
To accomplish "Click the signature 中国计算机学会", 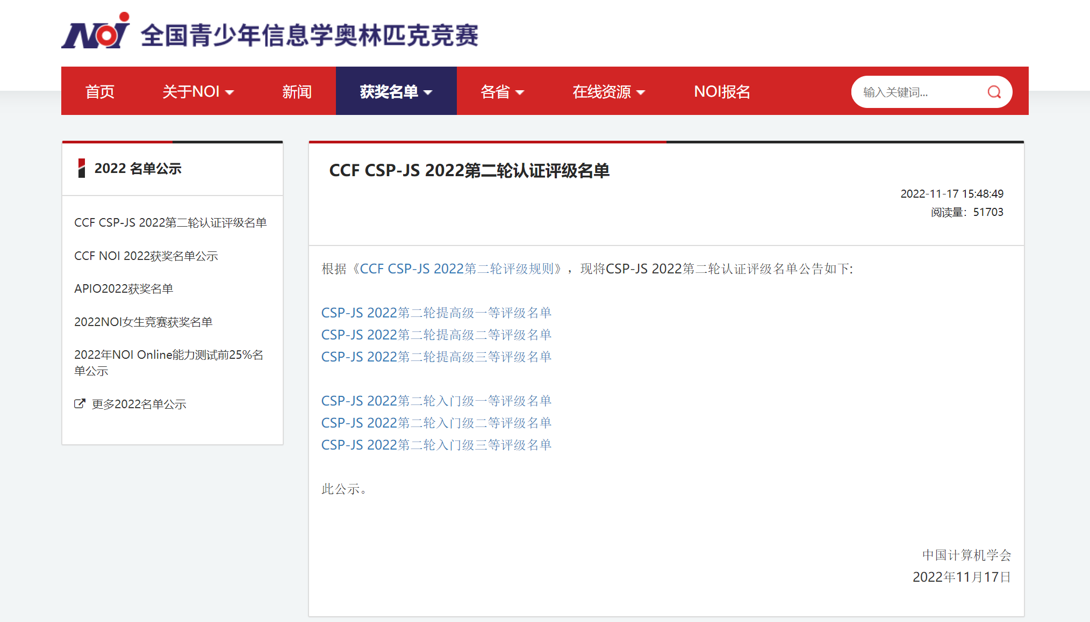I will [966, 555].
